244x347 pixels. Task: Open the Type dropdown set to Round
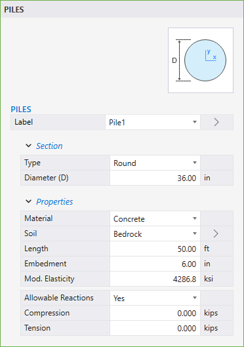click(x=155, y=163)
